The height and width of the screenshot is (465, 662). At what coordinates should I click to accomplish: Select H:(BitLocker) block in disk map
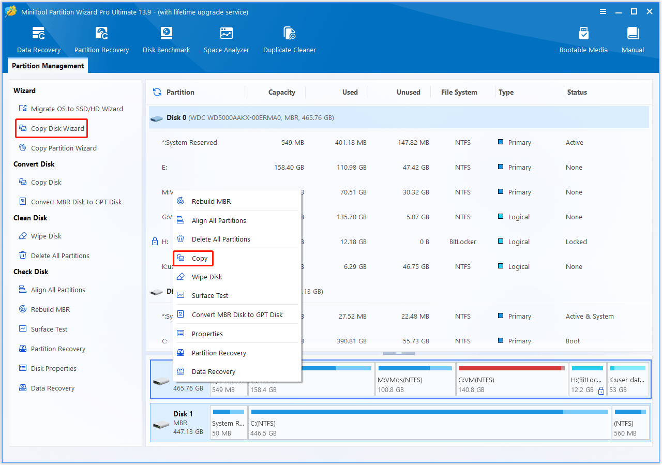pos(588,379)
